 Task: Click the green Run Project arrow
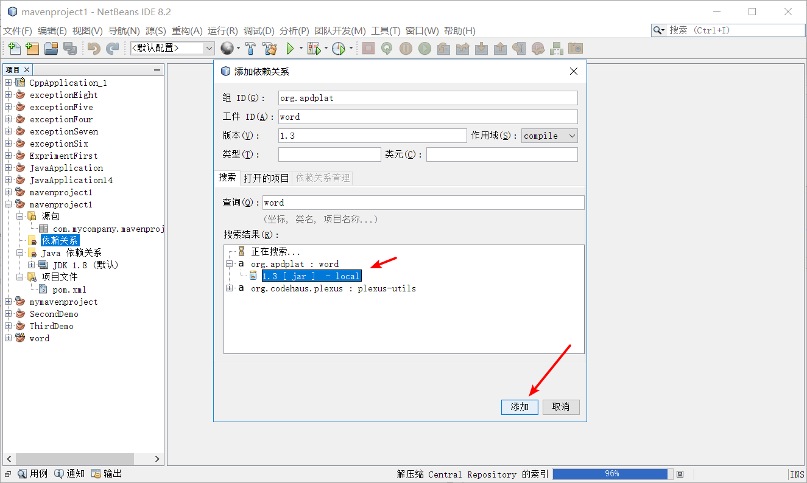click(291, 48)
